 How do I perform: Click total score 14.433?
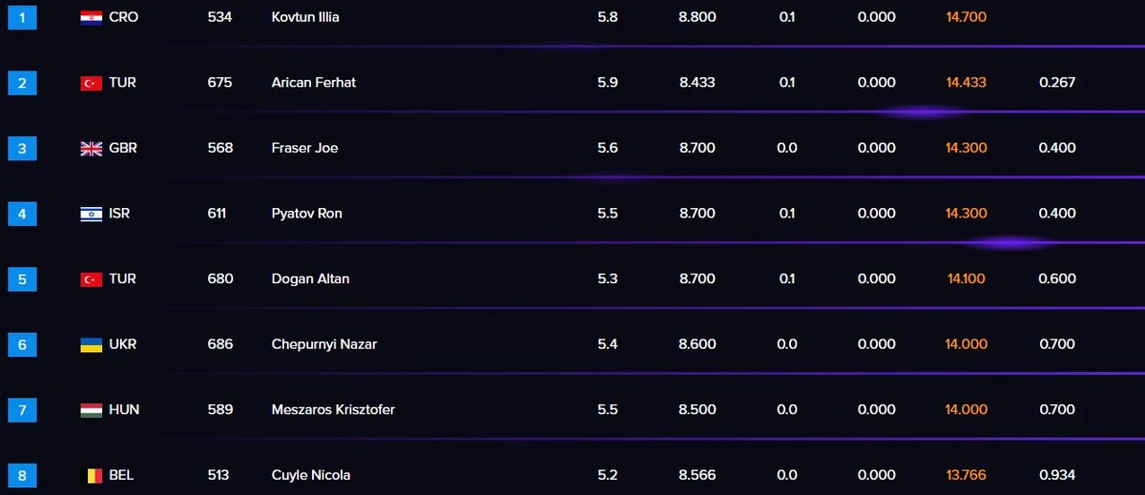coord(966,83)
